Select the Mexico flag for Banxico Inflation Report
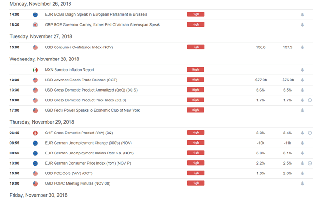The image size is (317, 200). [35, 70]
